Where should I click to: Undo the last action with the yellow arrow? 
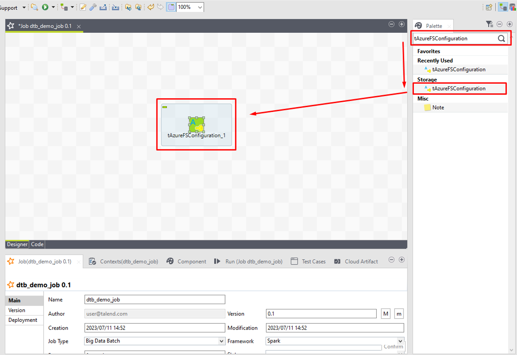point(151,7)
